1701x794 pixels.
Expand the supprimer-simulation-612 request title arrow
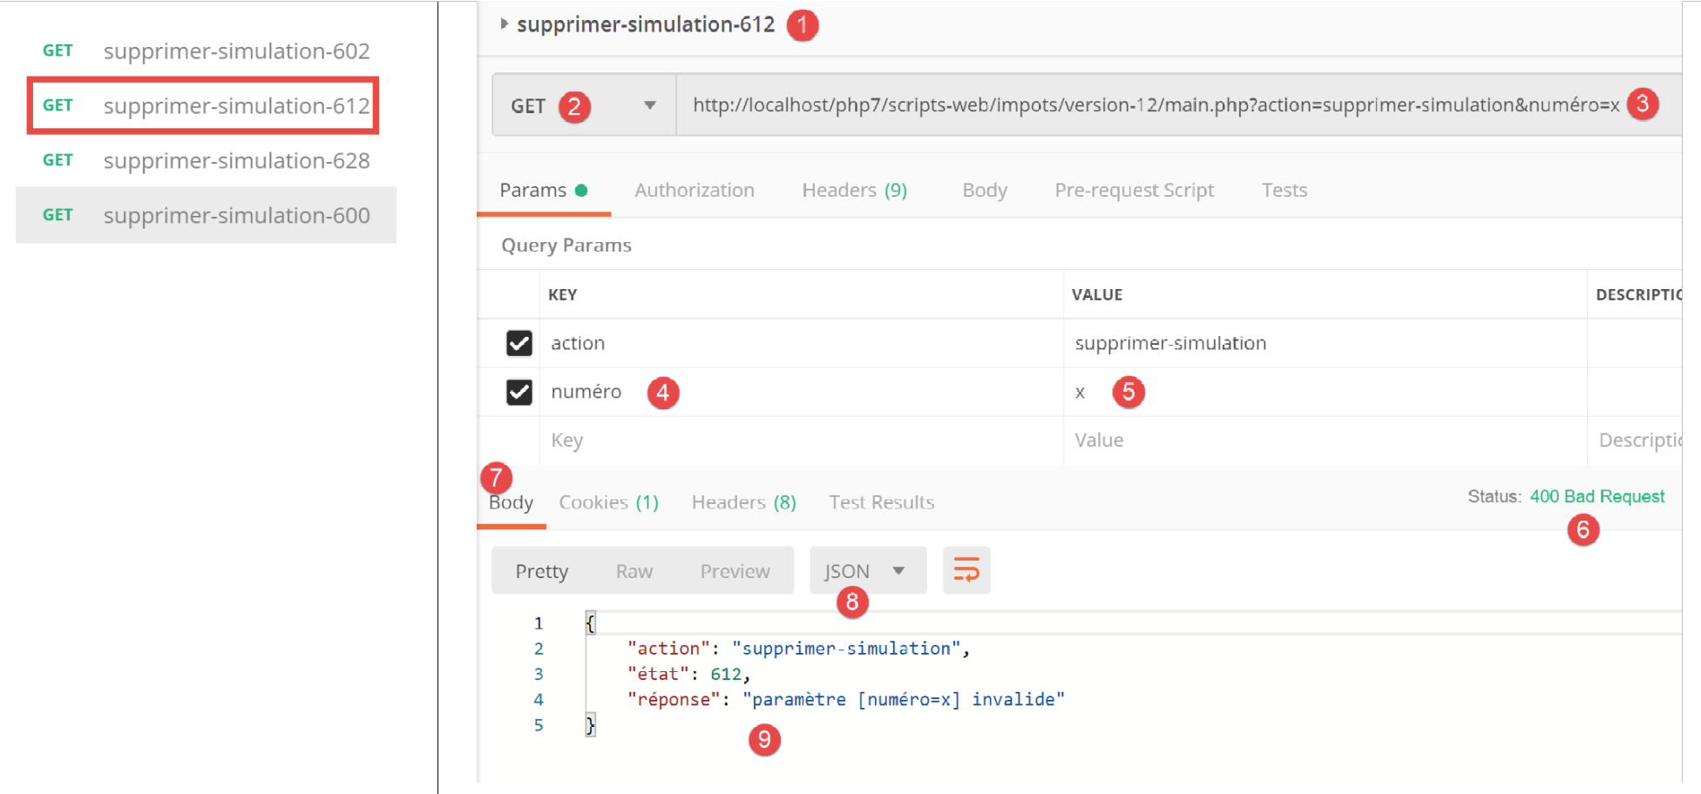(504, 24)
